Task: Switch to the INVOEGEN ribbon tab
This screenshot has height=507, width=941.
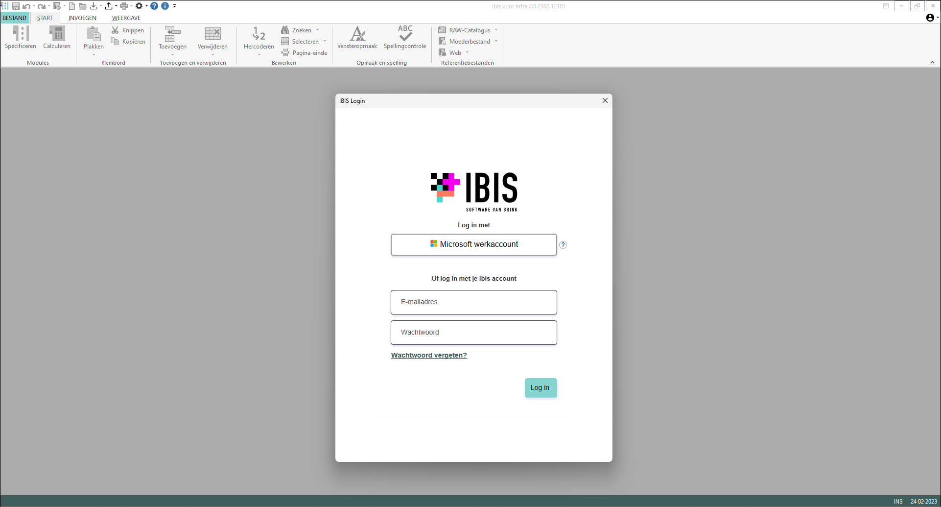Action: pos(82,18)
